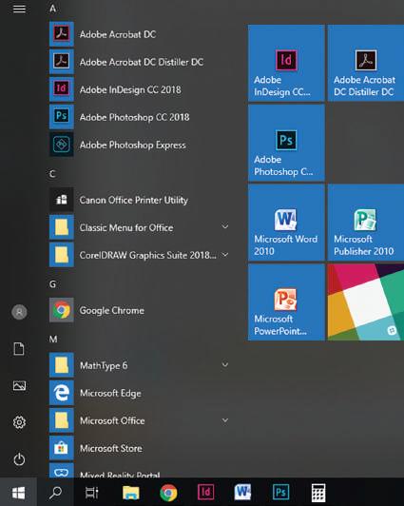The height and width of the screenshot is (506, 404).
Task: Open the Adobe Acrobat DC Distiller tile
Action: (x=366, y=63)
